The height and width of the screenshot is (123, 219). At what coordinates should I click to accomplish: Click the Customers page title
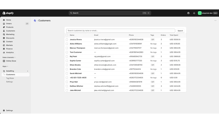coord(44,20)
